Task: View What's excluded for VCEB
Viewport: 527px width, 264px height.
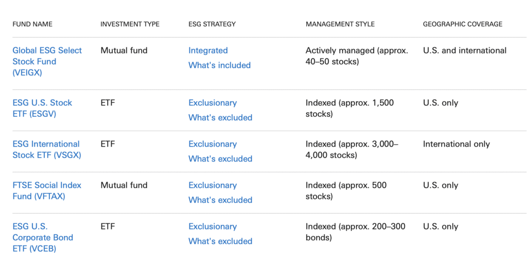Action: 220,241
